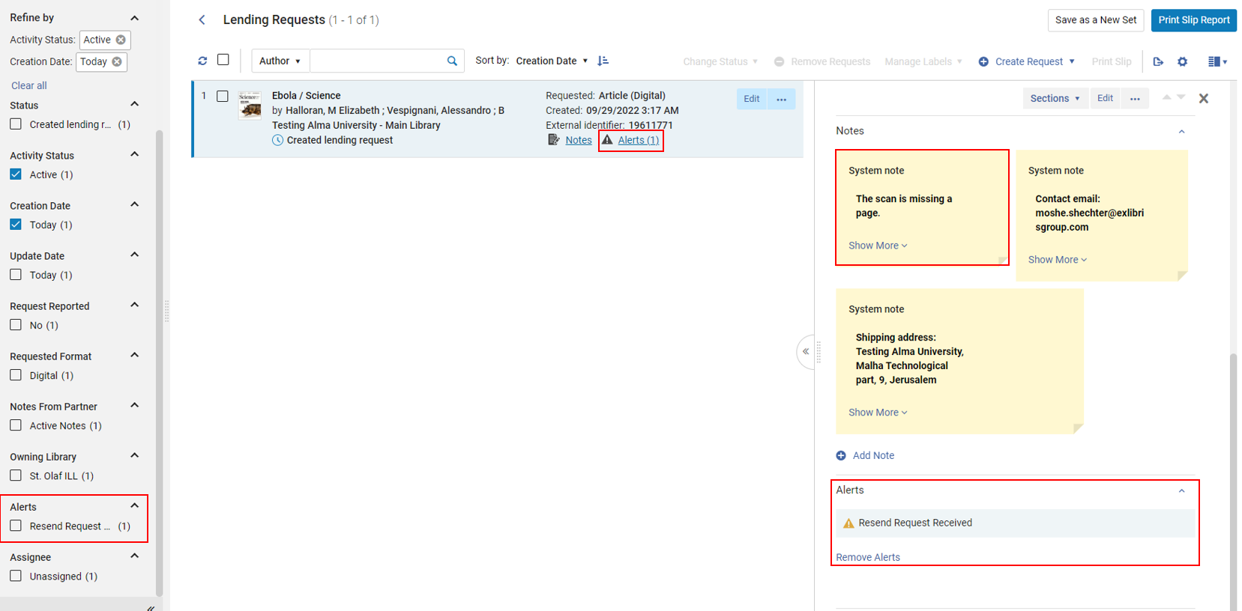Check the Update Date Today checkbox
1242x611 pixels.
point(16,274)
